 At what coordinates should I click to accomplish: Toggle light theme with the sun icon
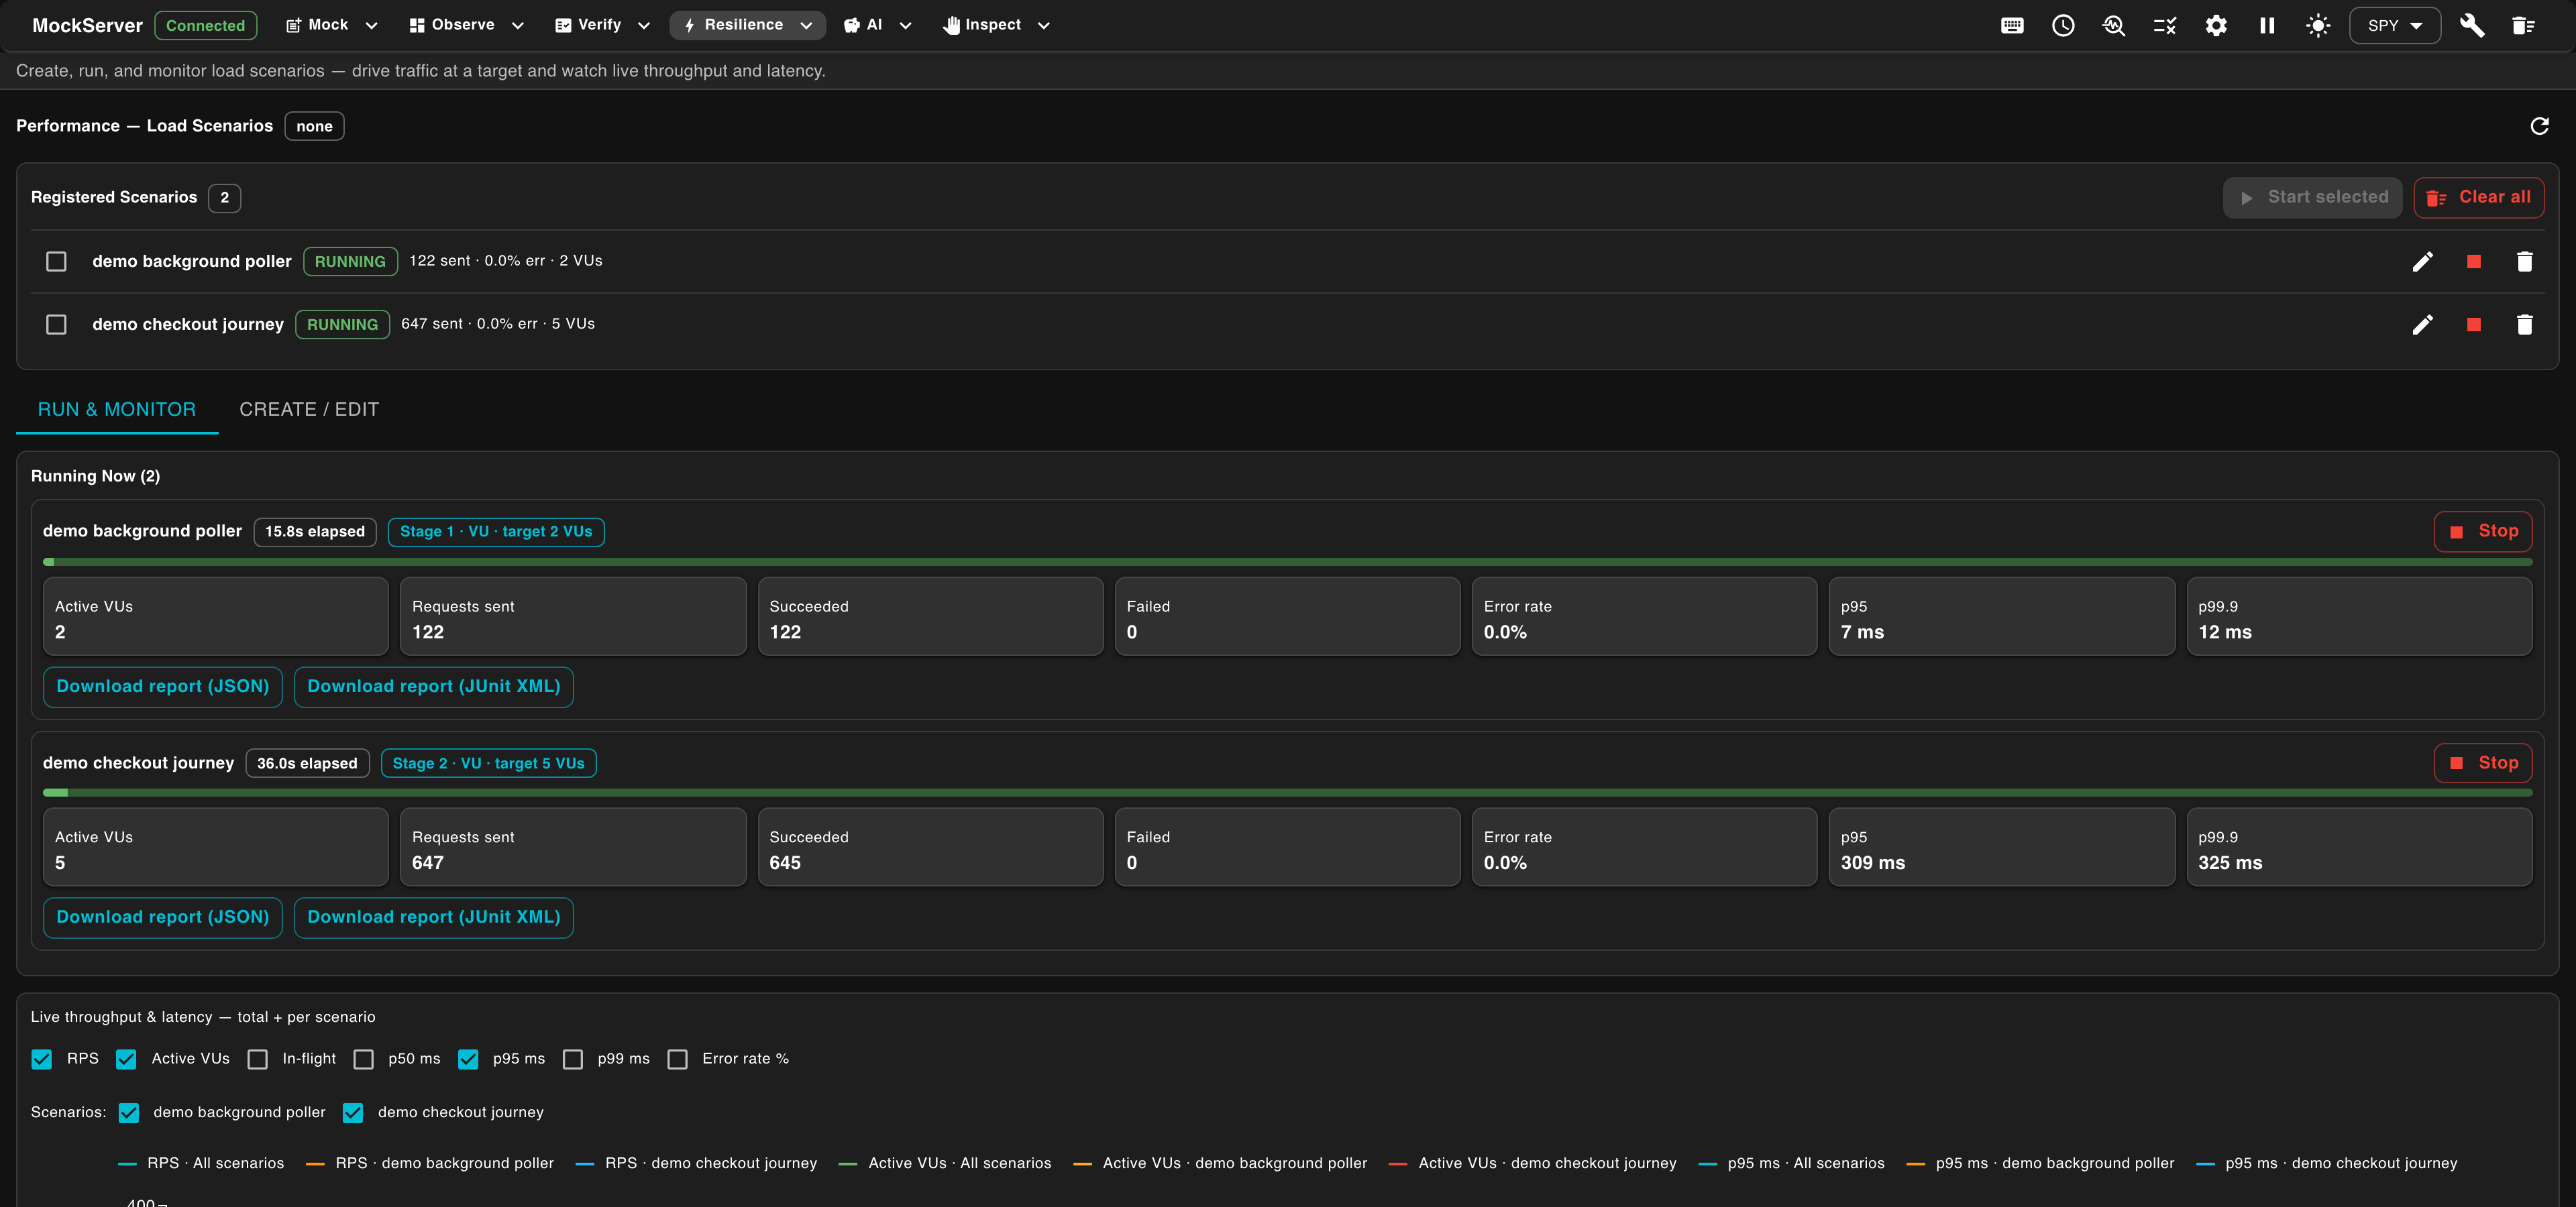[x=2318, y=26]
